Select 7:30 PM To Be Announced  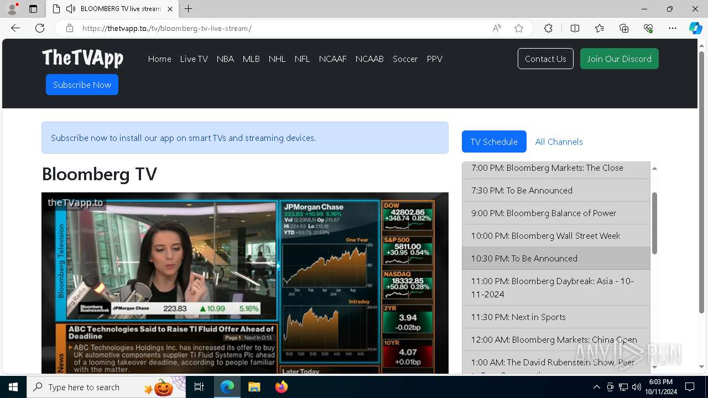tap(556, 190)
